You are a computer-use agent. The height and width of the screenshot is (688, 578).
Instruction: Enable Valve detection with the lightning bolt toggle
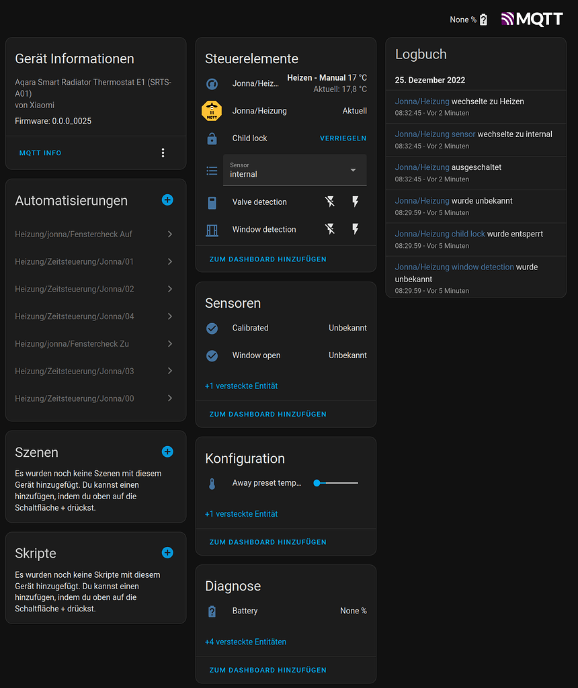click(x=355, y=202)
